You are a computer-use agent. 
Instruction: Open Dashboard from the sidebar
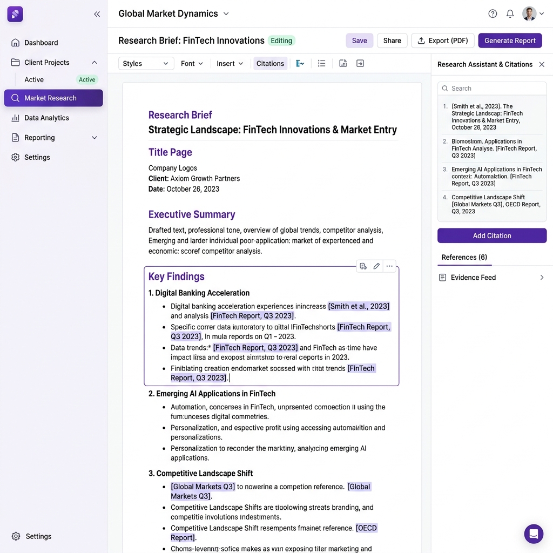[53, 43]
